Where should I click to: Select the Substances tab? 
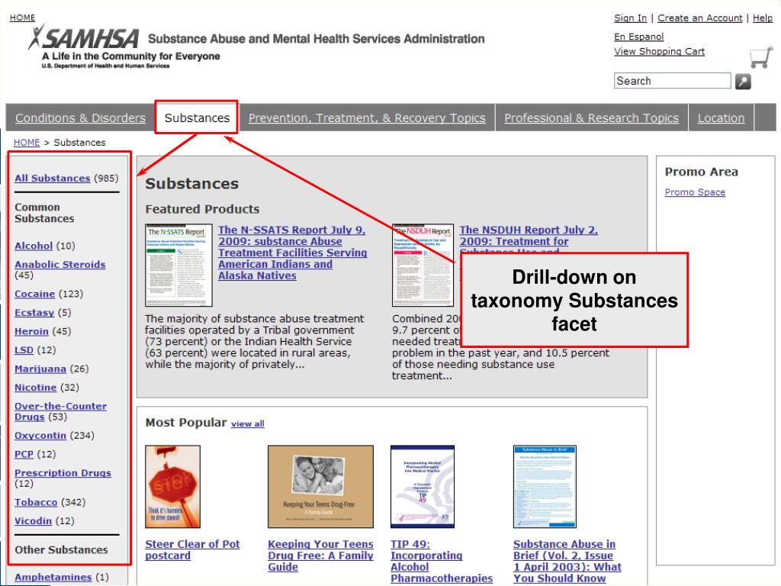coord(197,118)
